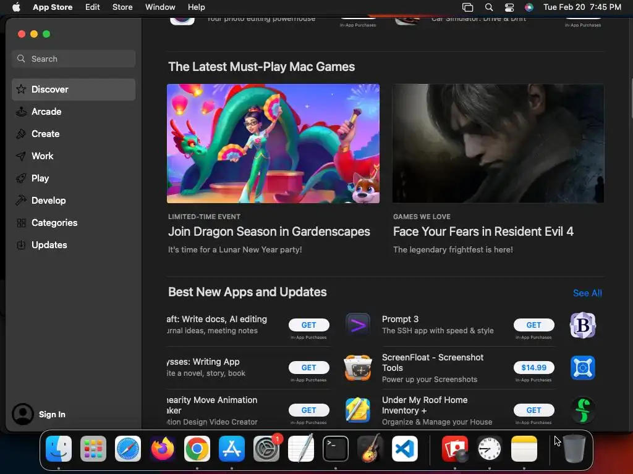
Task: Open Terminal from the Dock
Action: (336, 449)
